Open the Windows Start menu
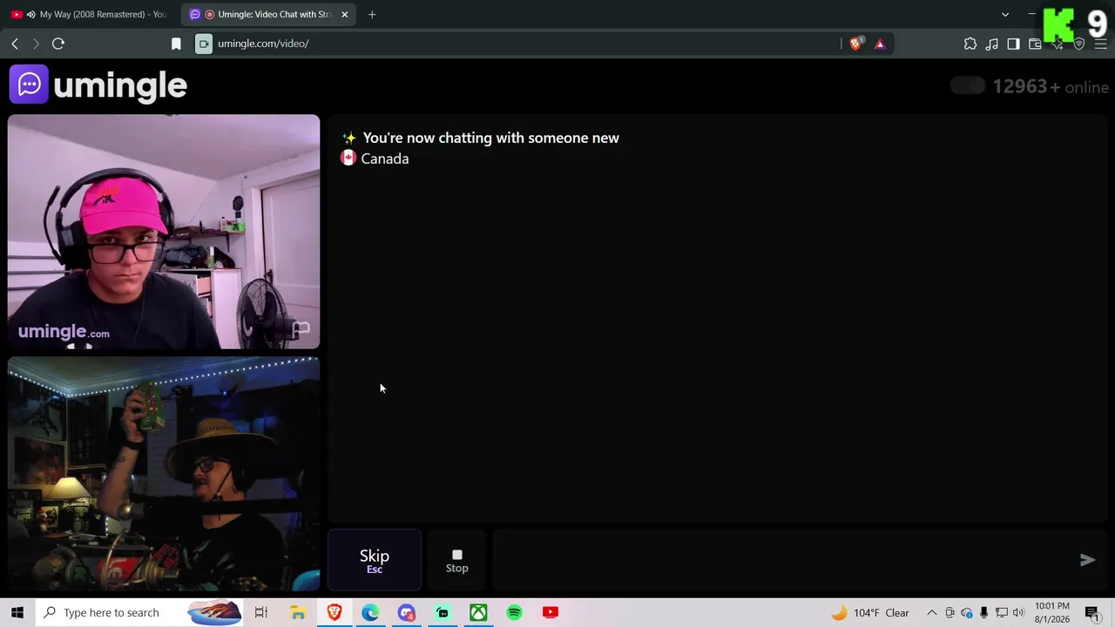This screenshot has height=627, width=1115. coord(17,612)
